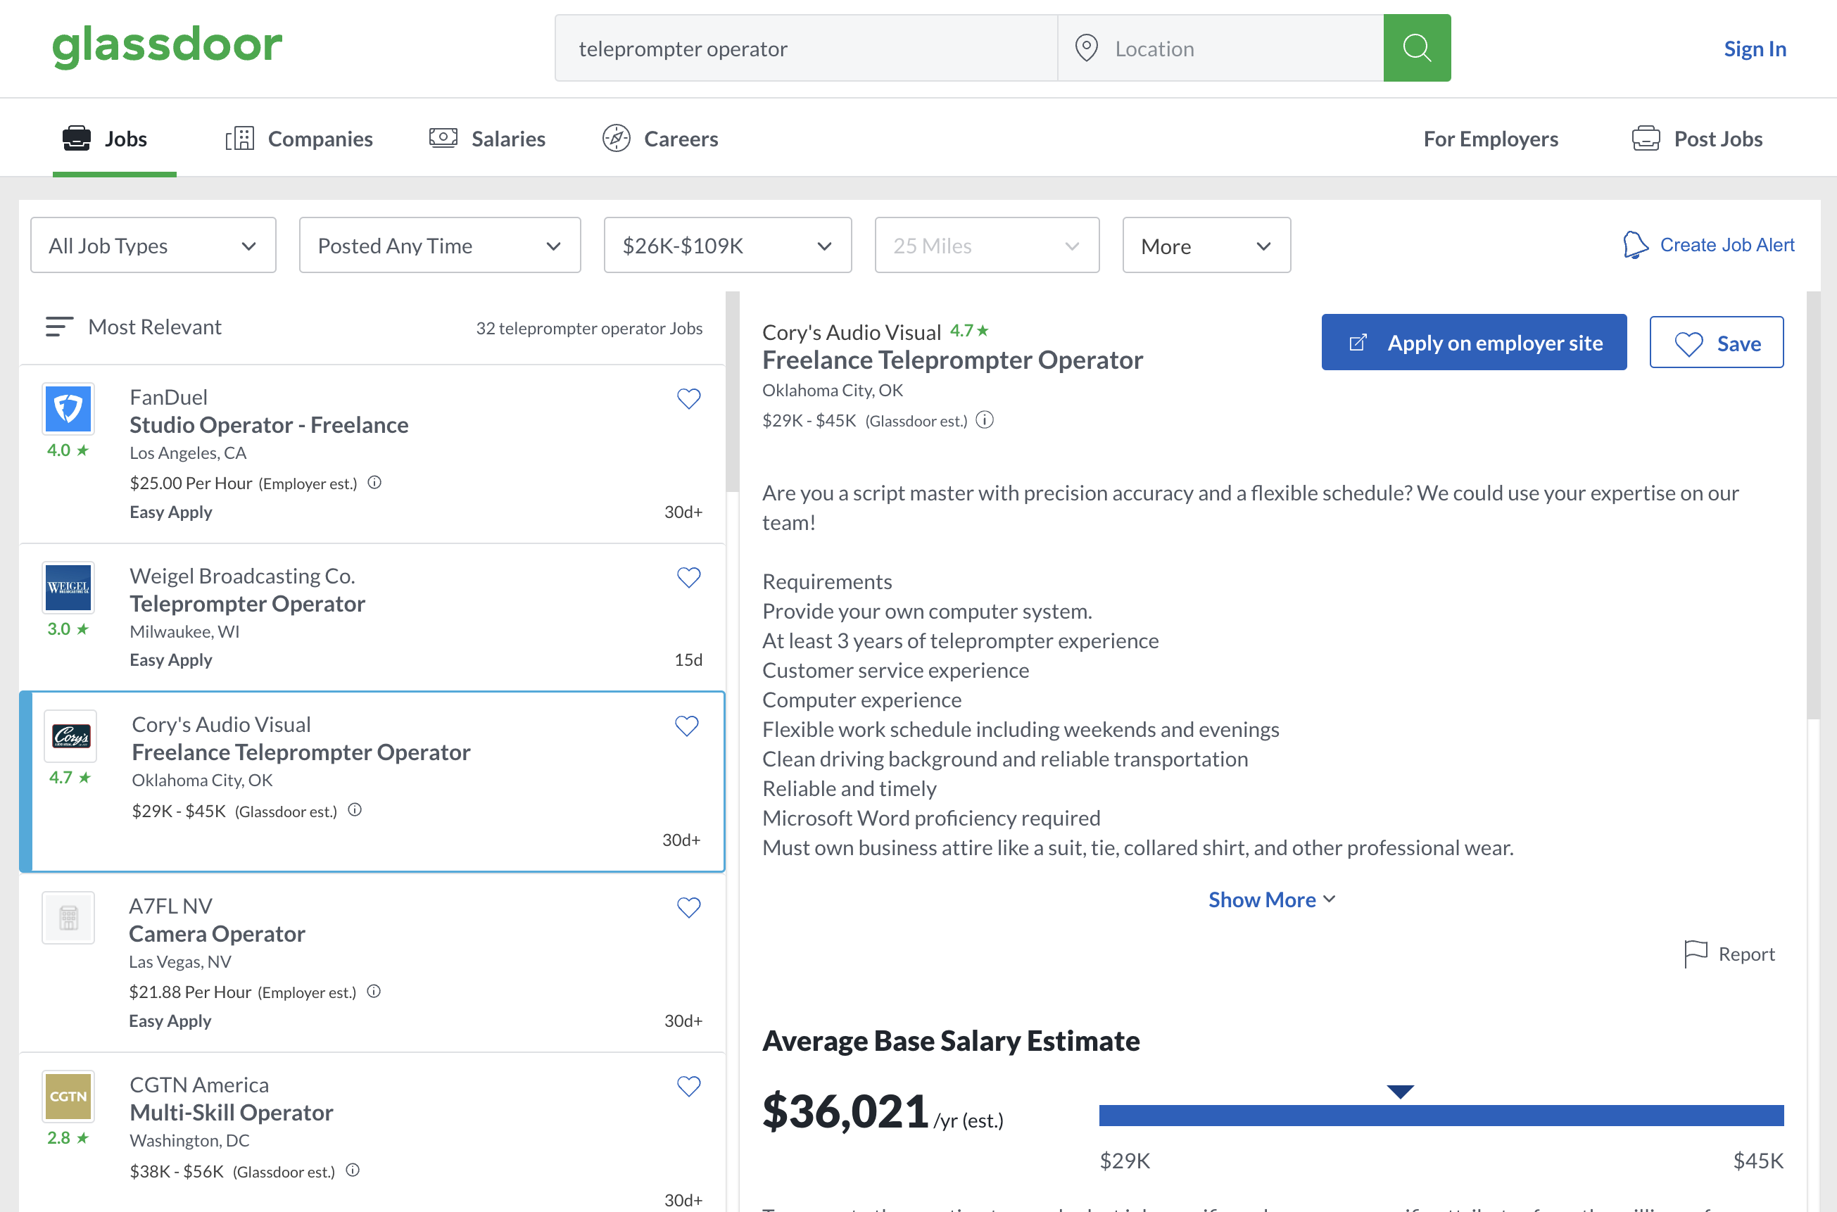The width and height of the screenshot is (1837, 1212).
Task: Click the Salaries money icon
Action: point(443,137)
